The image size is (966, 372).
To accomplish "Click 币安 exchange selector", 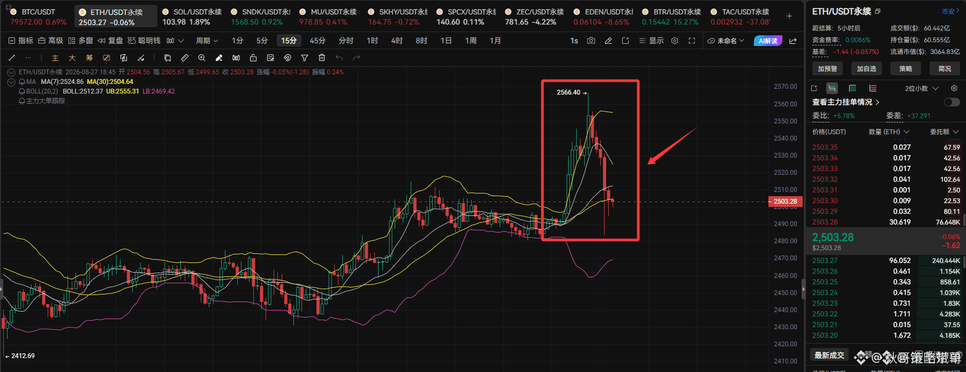I will pos(951,11).
